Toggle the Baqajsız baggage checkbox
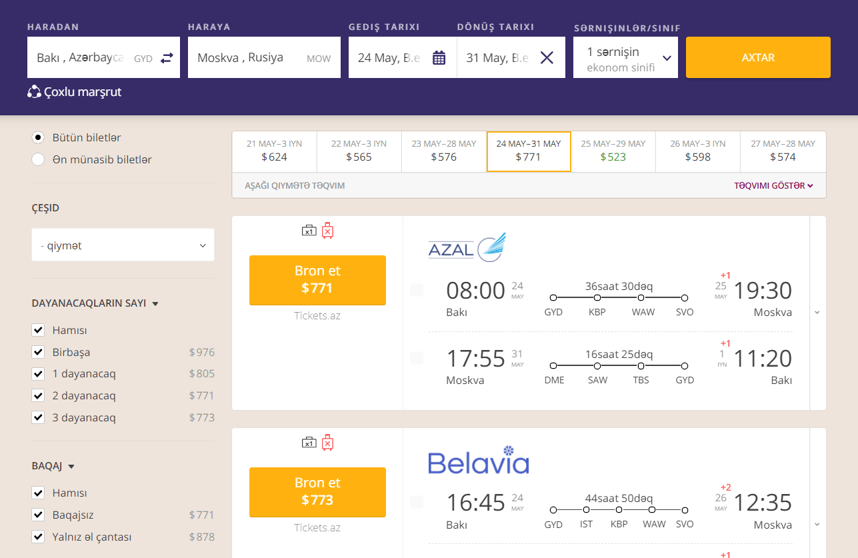 click(39, 515)
